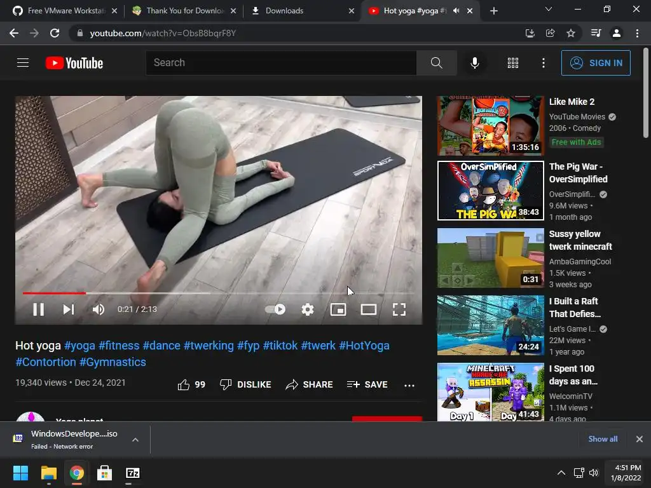Image resolution: width=651 pixels, height=488 pixels.
Task: Click the address bar URL
Action: coord(163,33)
